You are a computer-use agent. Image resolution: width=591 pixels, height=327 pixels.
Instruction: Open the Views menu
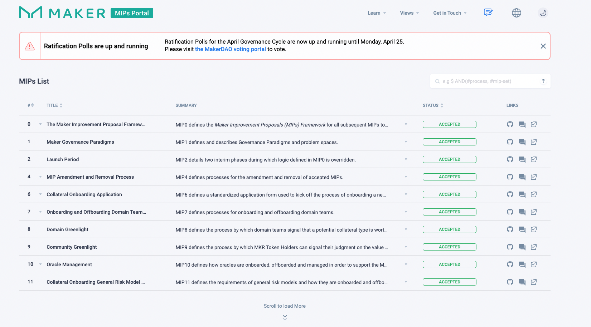point(410,13)
